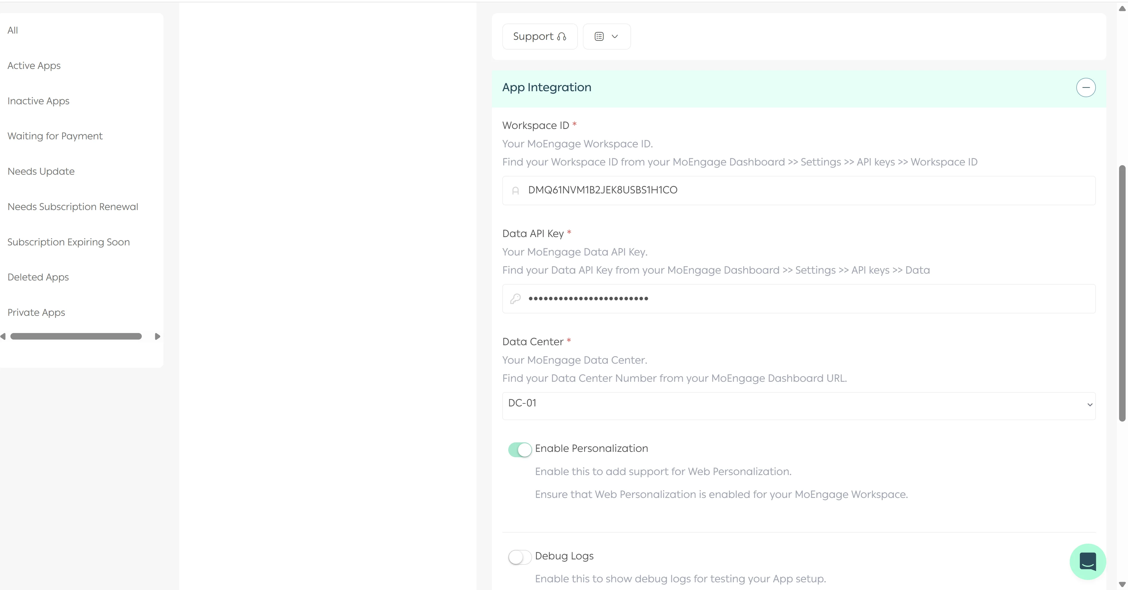
Task: Open the chat widget bubble
Action: coord(1088,561)
